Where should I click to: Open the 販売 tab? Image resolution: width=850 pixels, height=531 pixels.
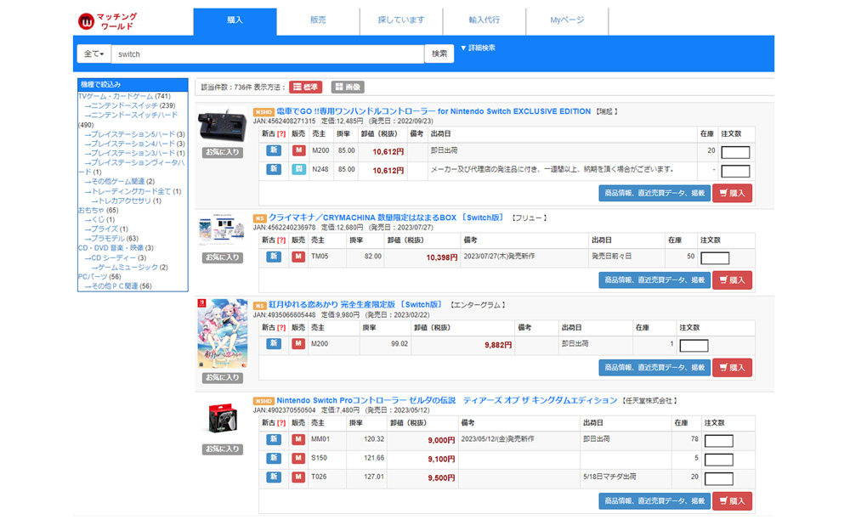(318, 22)
